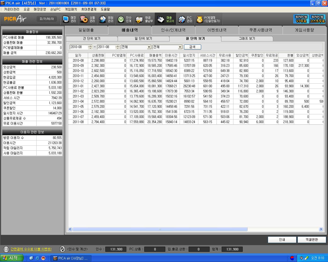The width and height of the screenshot is (328, 262).
Task: Select the 2010-12 row
Action: tap(195, 81)
